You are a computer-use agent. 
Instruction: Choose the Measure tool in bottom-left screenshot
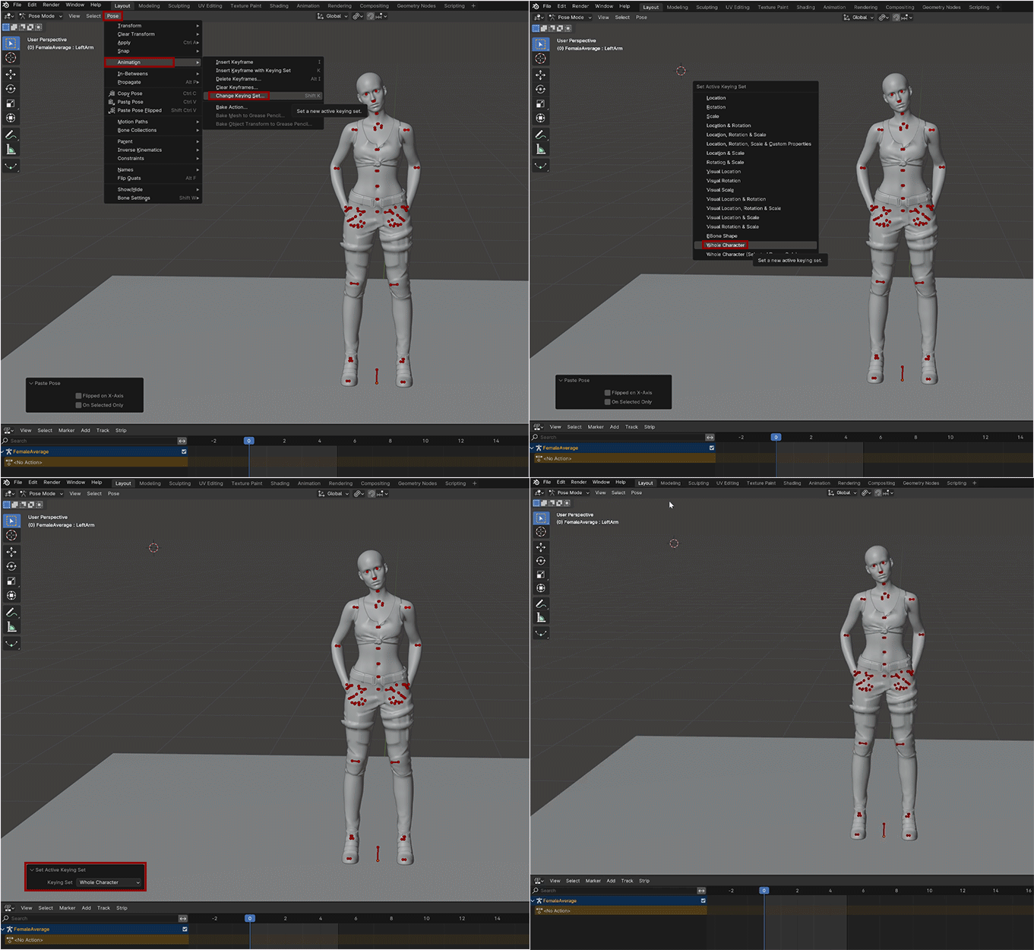(x=11, y=627)
